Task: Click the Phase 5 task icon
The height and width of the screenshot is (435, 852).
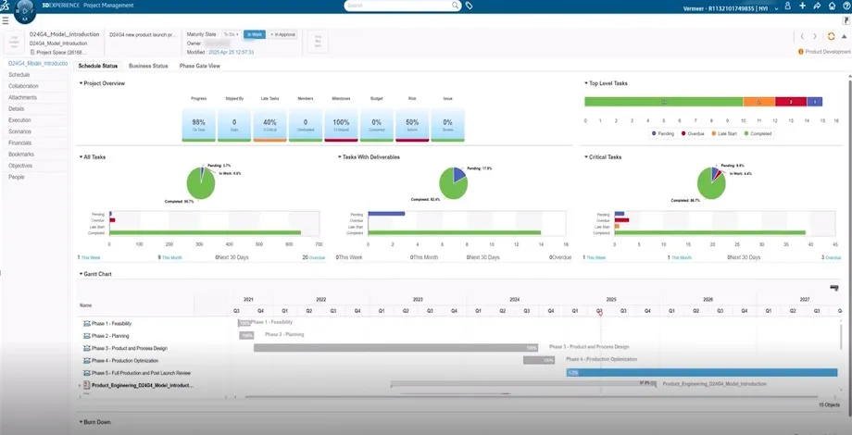Action: click(86, 373)
